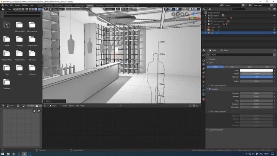Toggle fourth collection's exclude checkbox

tap(209, 24)
